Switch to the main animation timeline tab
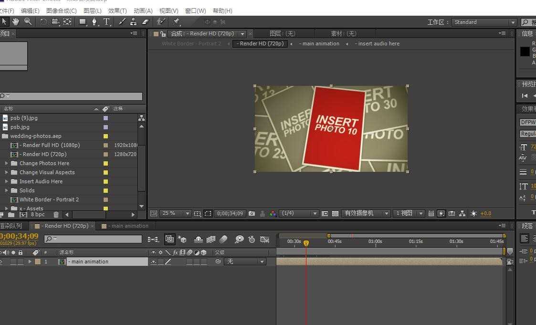This screenshot has width=536, height=325. [126, 226]
